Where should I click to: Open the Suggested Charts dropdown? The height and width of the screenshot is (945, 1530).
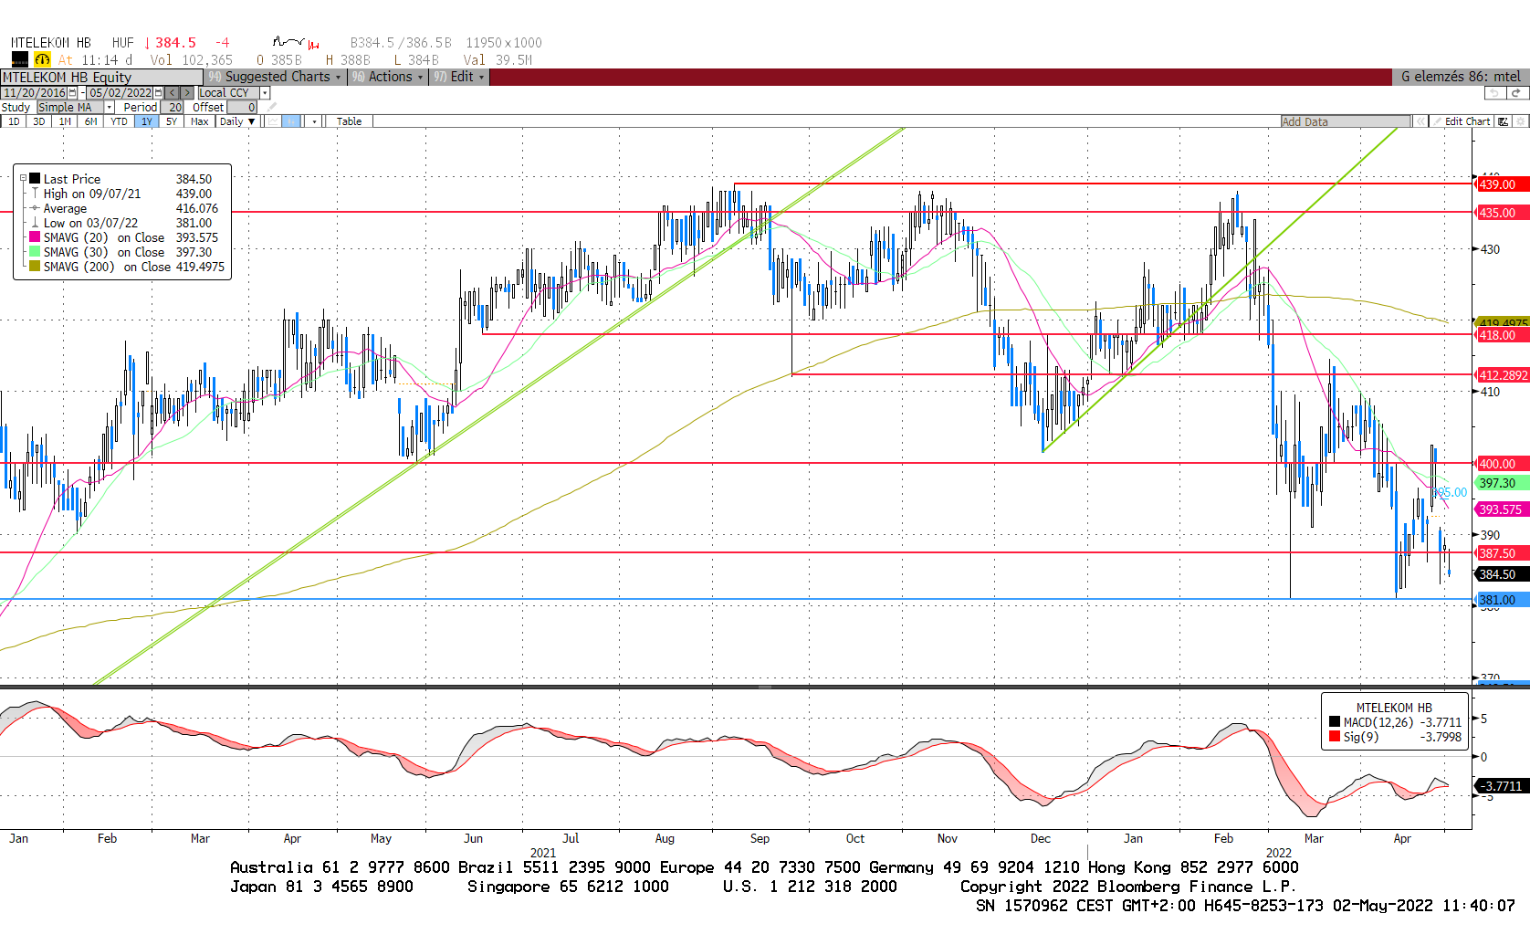[x=275, y=77]
